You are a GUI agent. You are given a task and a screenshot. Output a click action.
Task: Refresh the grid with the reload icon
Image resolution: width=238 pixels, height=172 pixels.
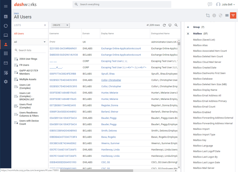tap(164, 25)
